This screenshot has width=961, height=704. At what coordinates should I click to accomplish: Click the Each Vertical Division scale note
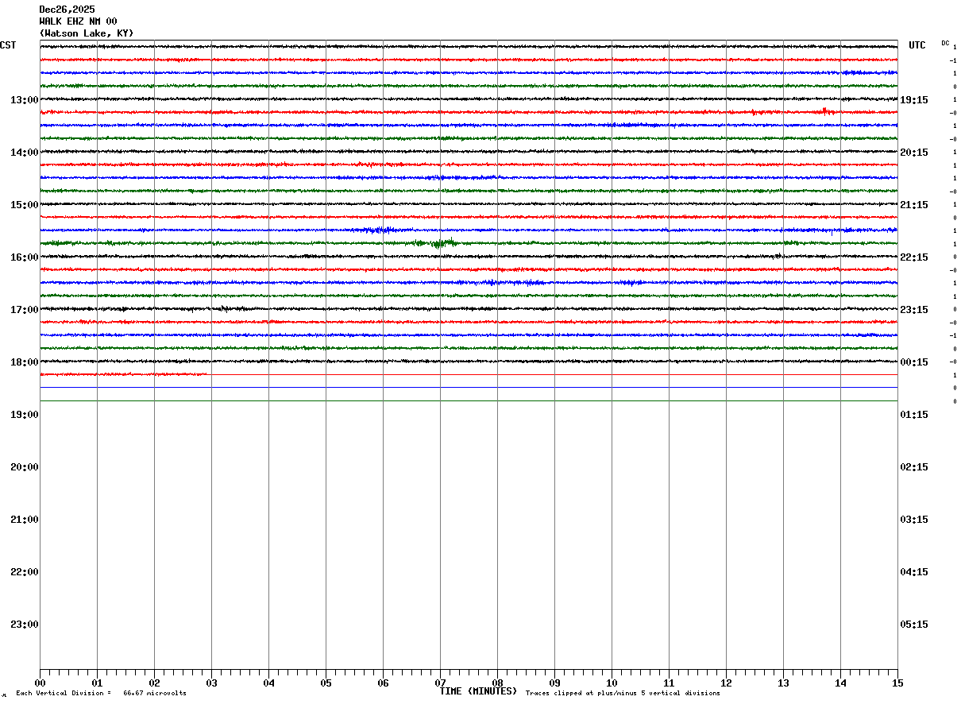[x=101, y=694]
